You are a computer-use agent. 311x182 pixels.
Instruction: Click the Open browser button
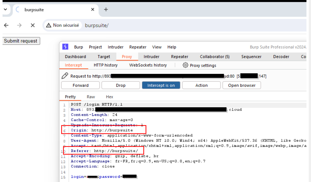coord(242,85)
